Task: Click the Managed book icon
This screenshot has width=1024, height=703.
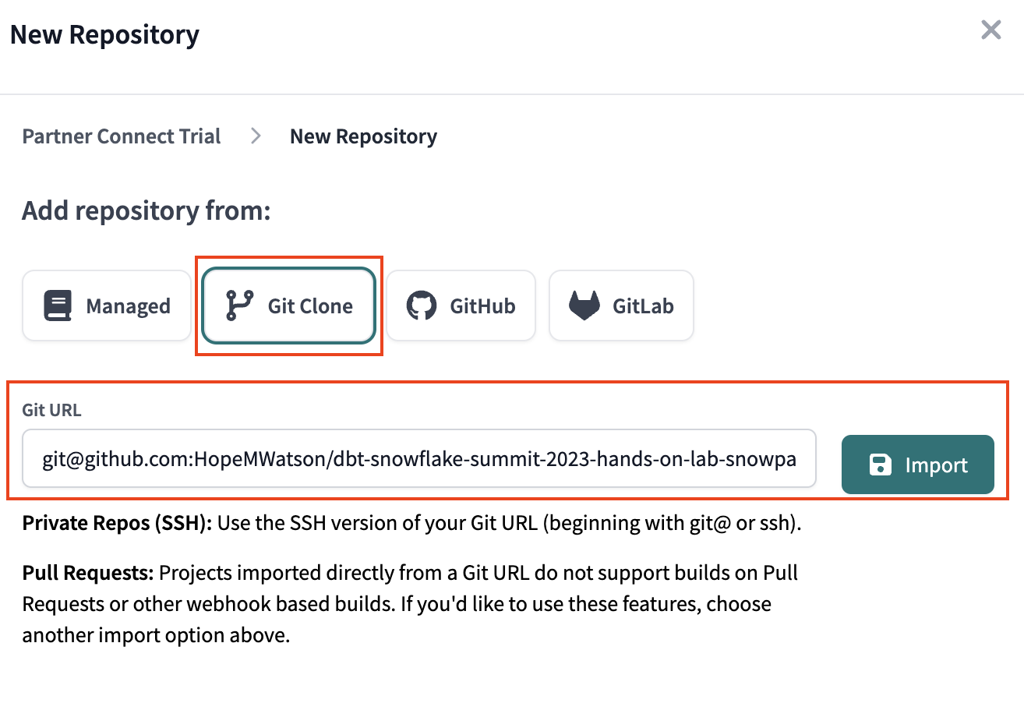Action: point(57,306)
